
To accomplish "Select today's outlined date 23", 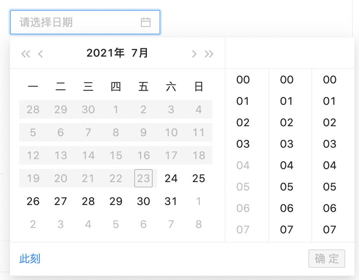I will (x=143, y=178).
